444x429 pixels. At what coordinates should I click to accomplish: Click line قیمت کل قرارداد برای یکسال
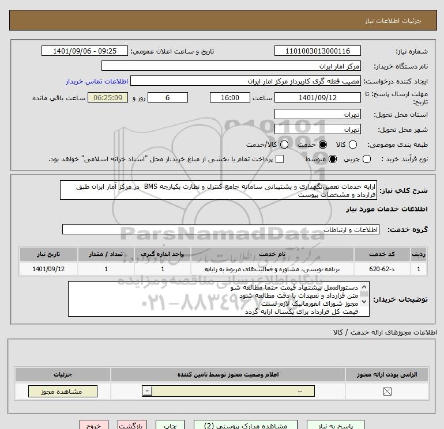tap(302, 312)
